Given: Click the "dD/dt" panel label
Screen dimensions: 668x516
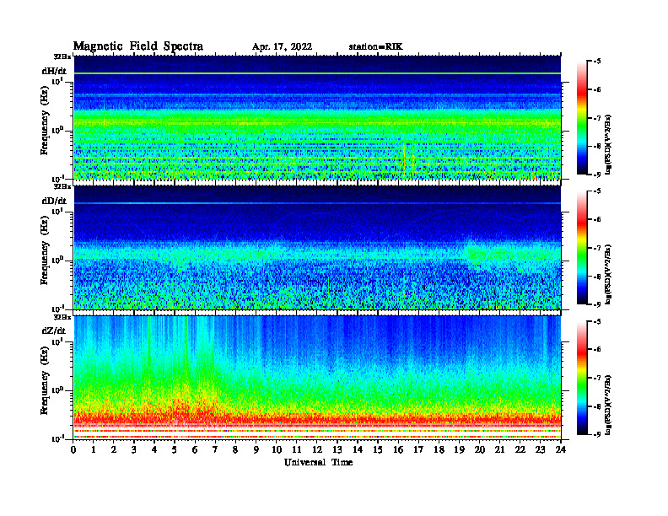Looking at the screenshot, I should pos(54,201).
